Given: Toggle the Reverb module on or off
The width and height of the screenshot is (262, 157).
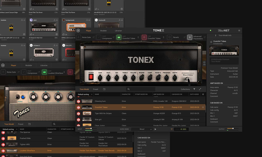Looking at the screenshot, I should point(170,37).
